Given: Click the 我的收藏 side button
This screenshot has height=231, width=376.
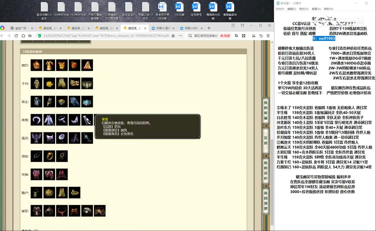Looking at the screenshot, I should (266, 110).
